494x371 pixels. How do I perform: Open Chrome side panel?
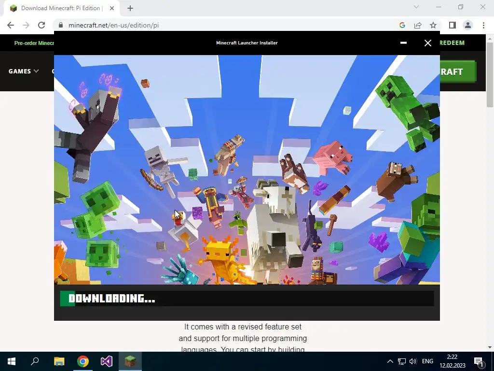(452, 25)
